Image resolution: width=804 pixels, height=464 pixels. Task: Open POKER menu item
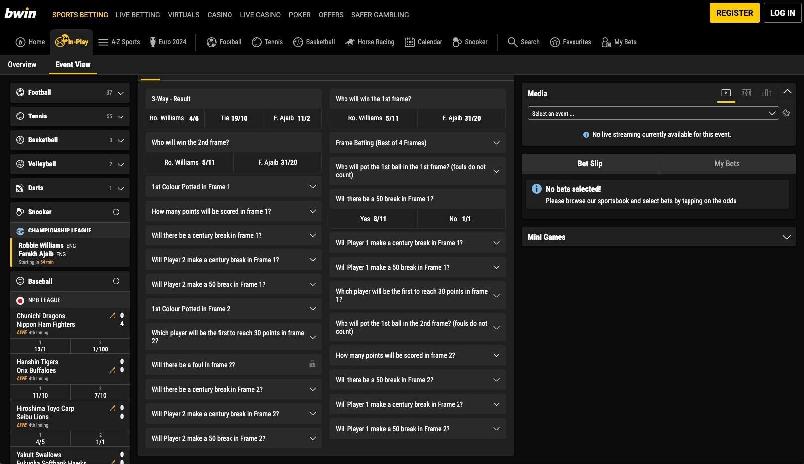pos(300,15)
